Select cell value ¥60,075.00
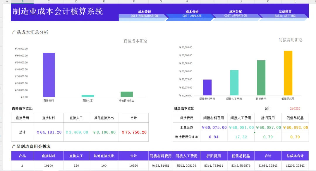 (x=214, y=127)
